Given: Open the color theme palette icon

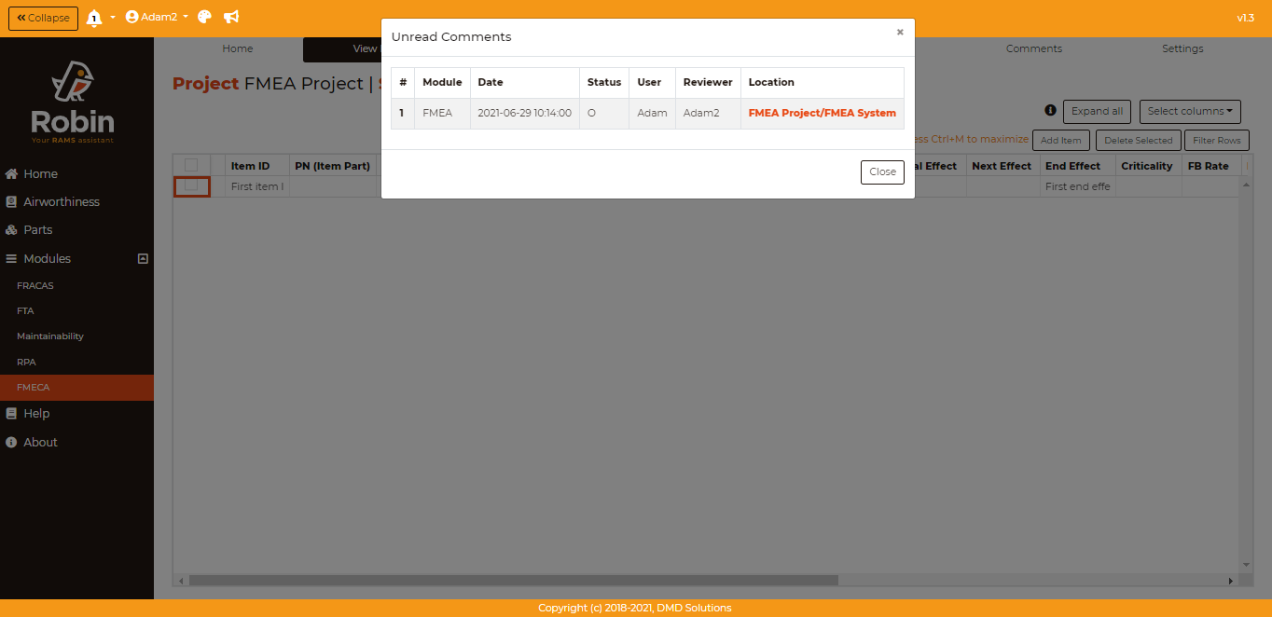Looking at the screenshot, I should [x=205, y=17].
